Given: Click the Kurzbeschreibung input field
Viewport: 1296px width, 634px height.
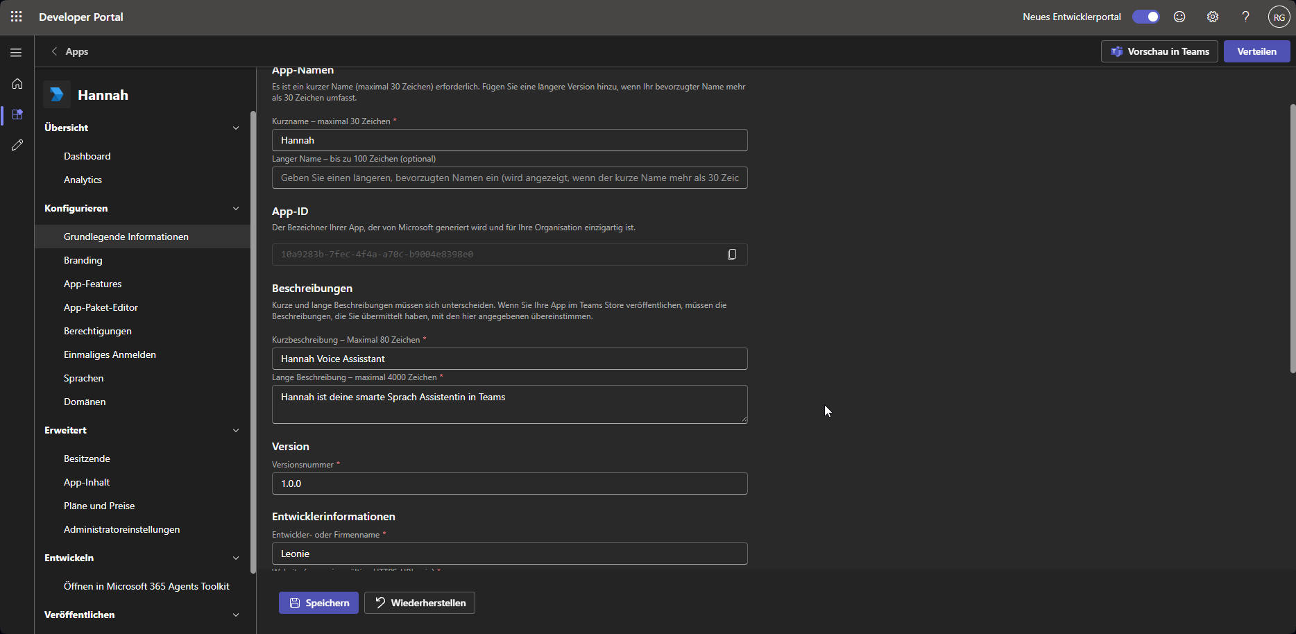Looking at the screenshot, I should click(510, 359).
